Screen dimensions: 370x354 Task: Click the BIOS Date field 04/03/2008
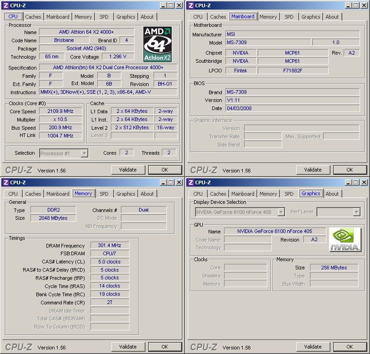tap(292, 108)
